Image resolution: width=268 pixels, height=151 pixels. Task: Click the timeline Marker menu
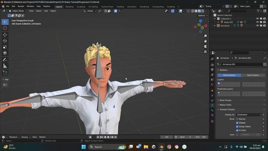coord(42,137)
